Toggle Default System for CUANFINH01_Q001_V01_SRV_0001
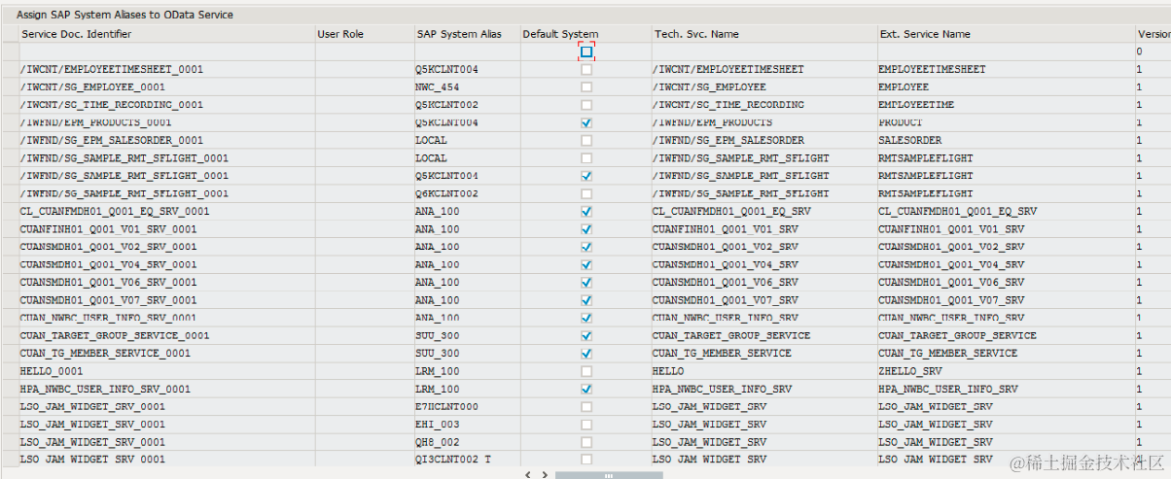 [586, 229]
